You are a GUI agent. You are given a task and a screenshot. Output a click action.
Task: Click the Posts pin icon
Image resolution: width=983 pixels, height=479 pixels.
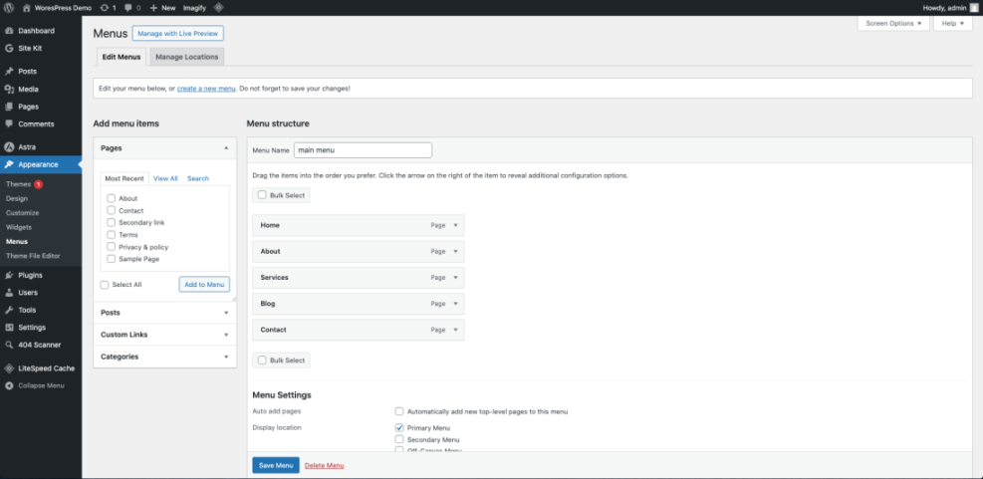pos(9,72)
